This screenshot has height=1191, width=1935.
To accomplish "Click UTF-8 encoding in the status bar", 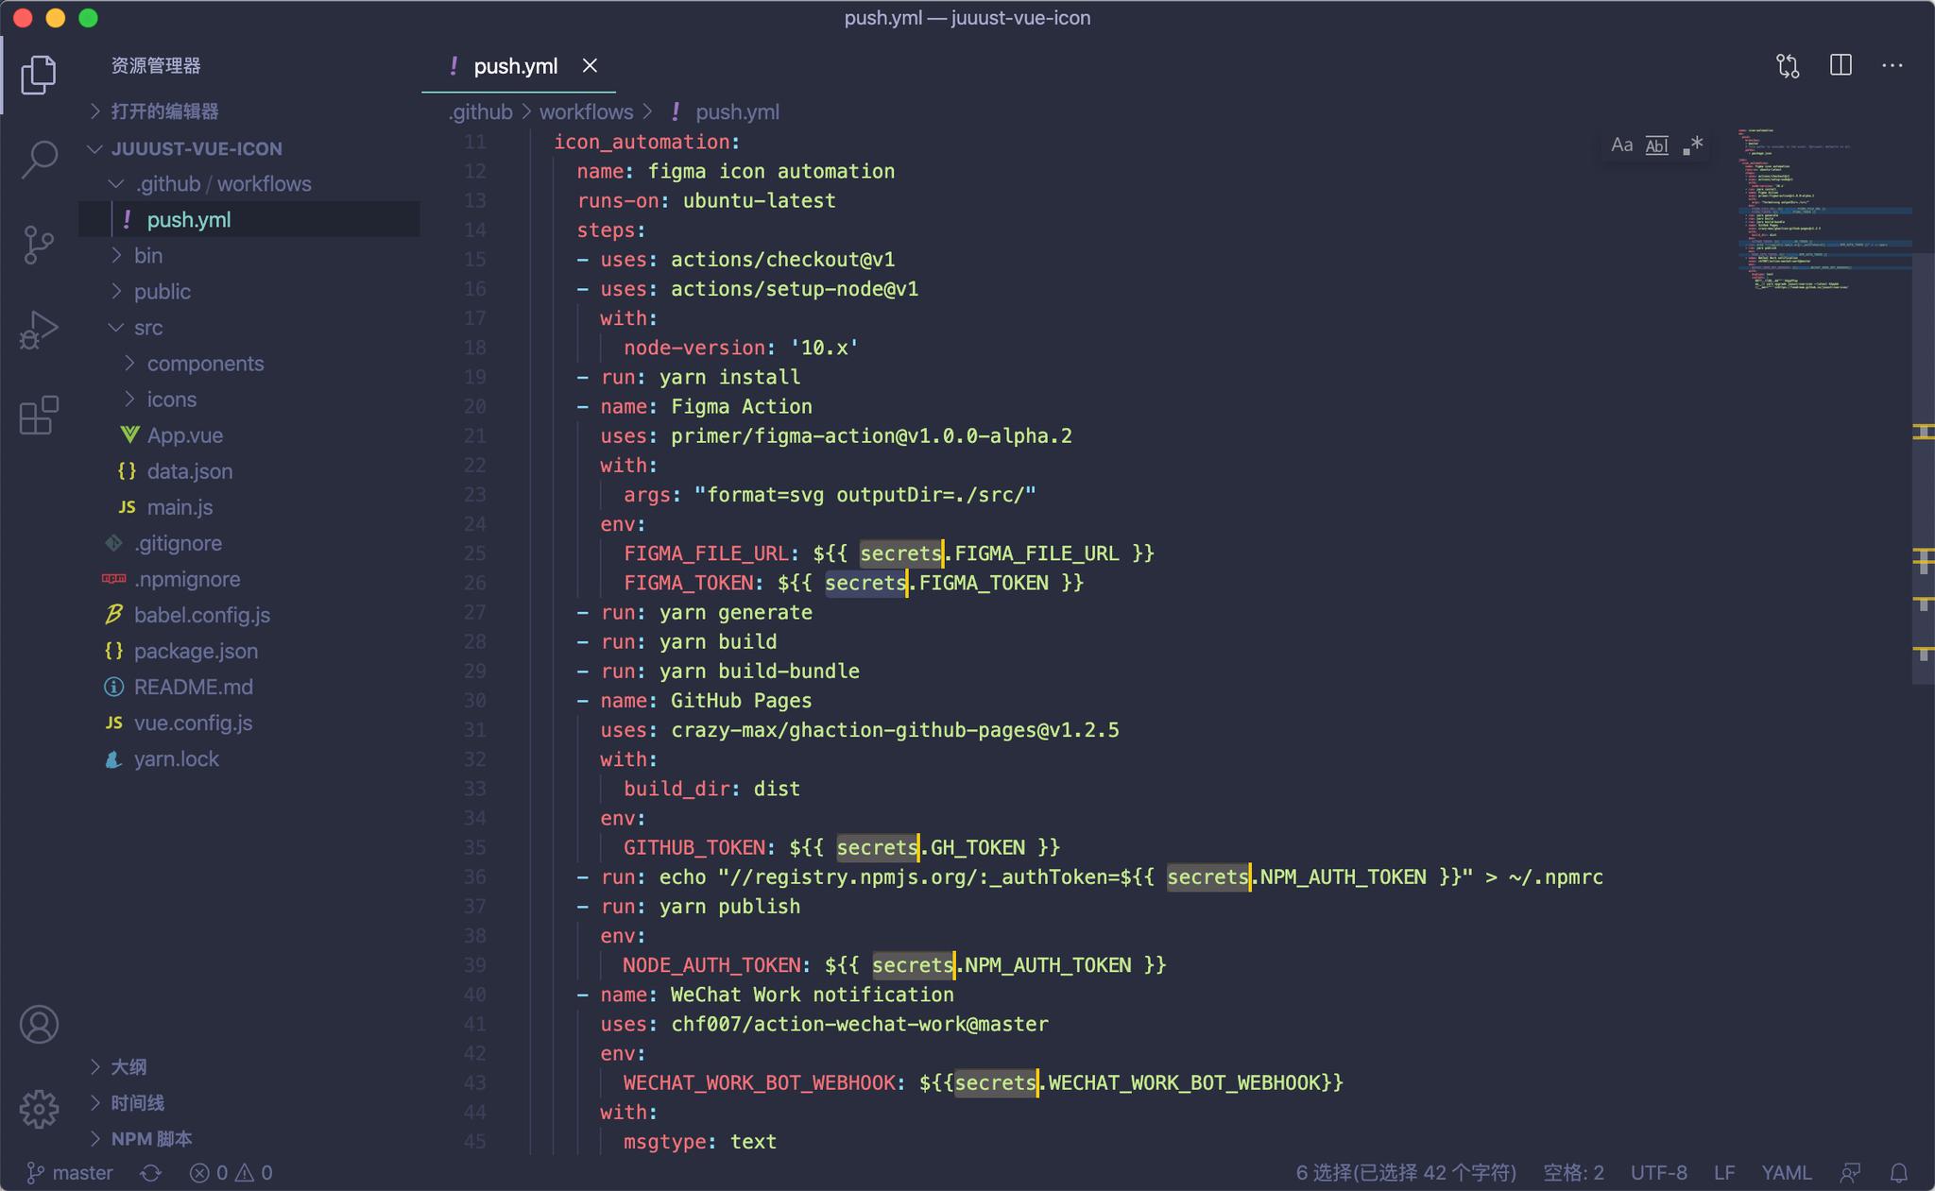I will tap(1658, 1172).
